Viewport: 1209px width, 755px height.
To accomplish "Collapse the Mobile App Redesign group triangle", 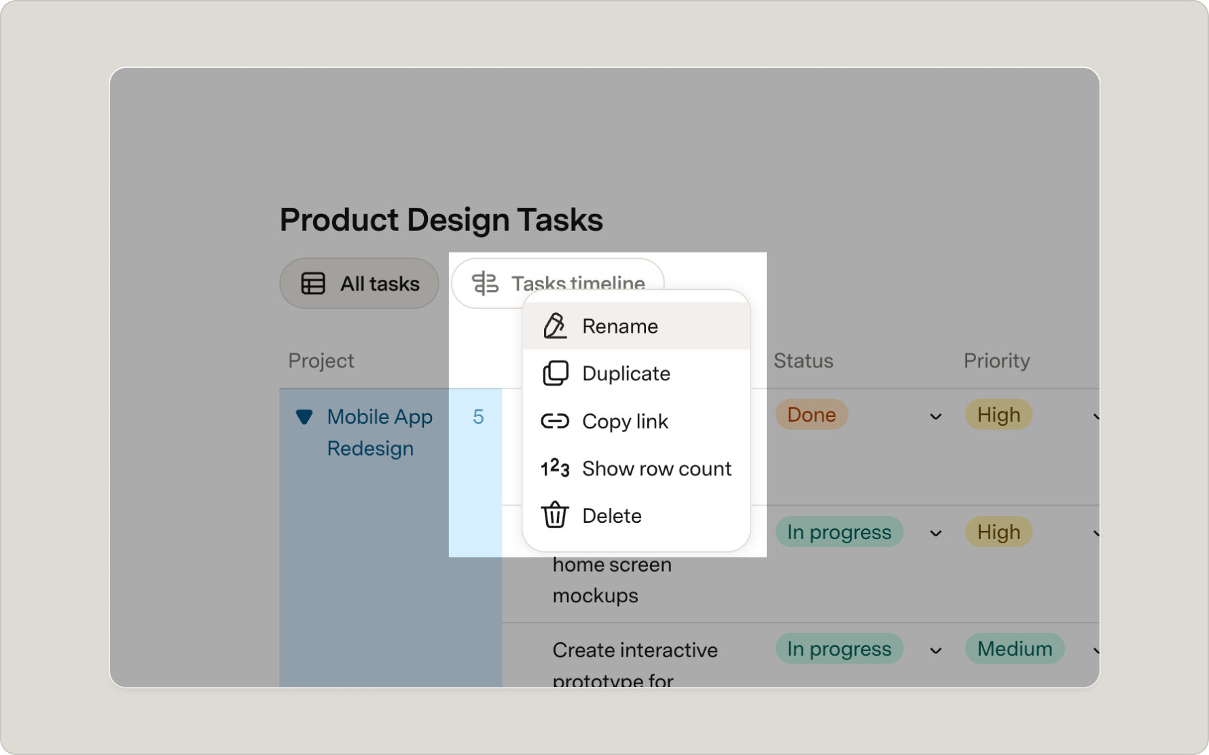I will pos(304,417).
